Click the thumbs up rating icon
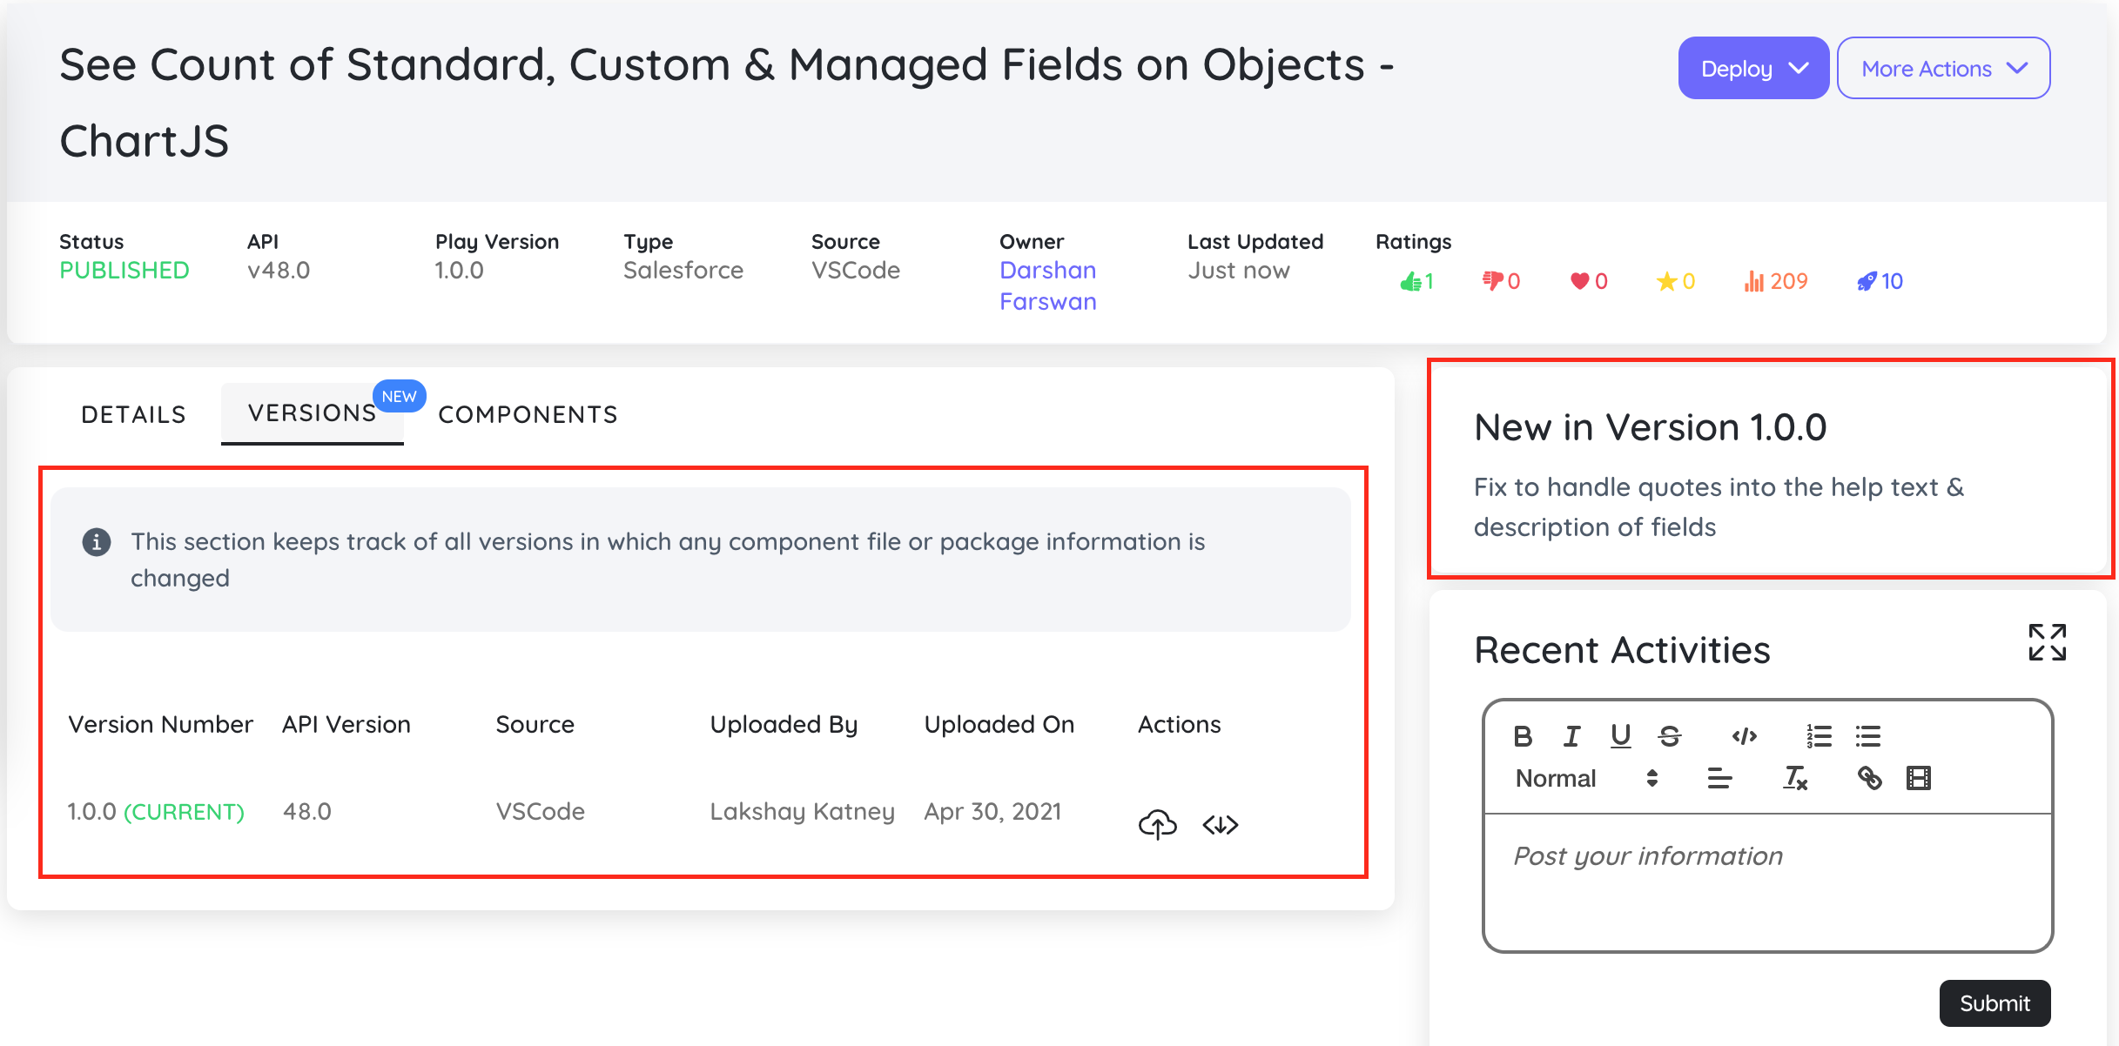Viewport: 2119px width, 1046px height. [1409, 281]
